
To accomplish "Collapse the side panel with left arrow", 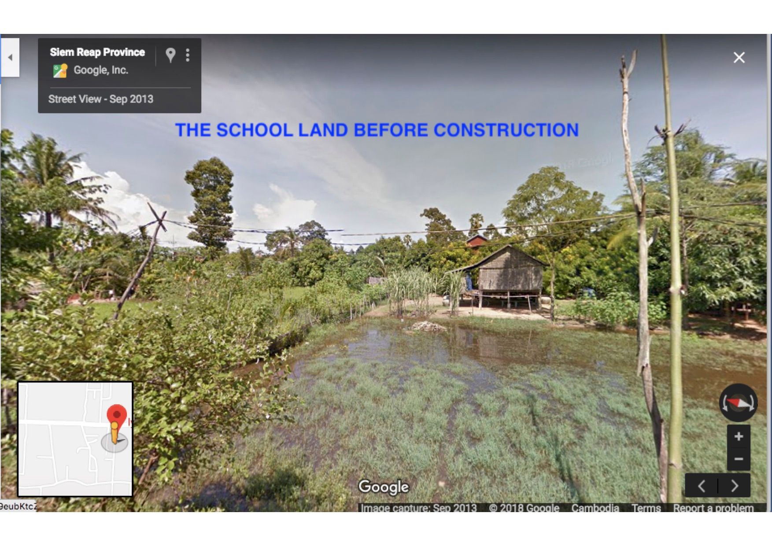I will pyautogui.click(x=10, y=57).
